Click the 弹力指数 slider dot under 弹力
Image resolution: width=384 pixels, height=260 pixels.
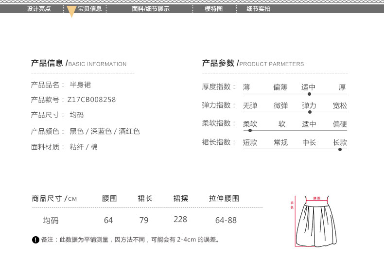tap(310, 112)
